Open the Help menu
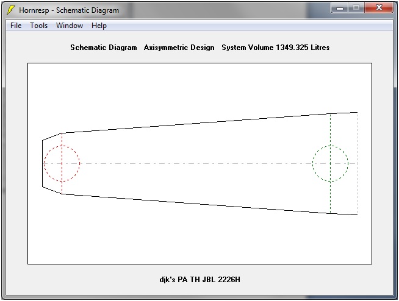The image size is (399, 301). (x=99, y=26)
